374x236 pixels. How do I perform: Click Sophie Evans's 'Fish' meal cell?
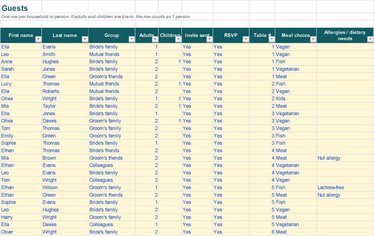click(296, 202)
